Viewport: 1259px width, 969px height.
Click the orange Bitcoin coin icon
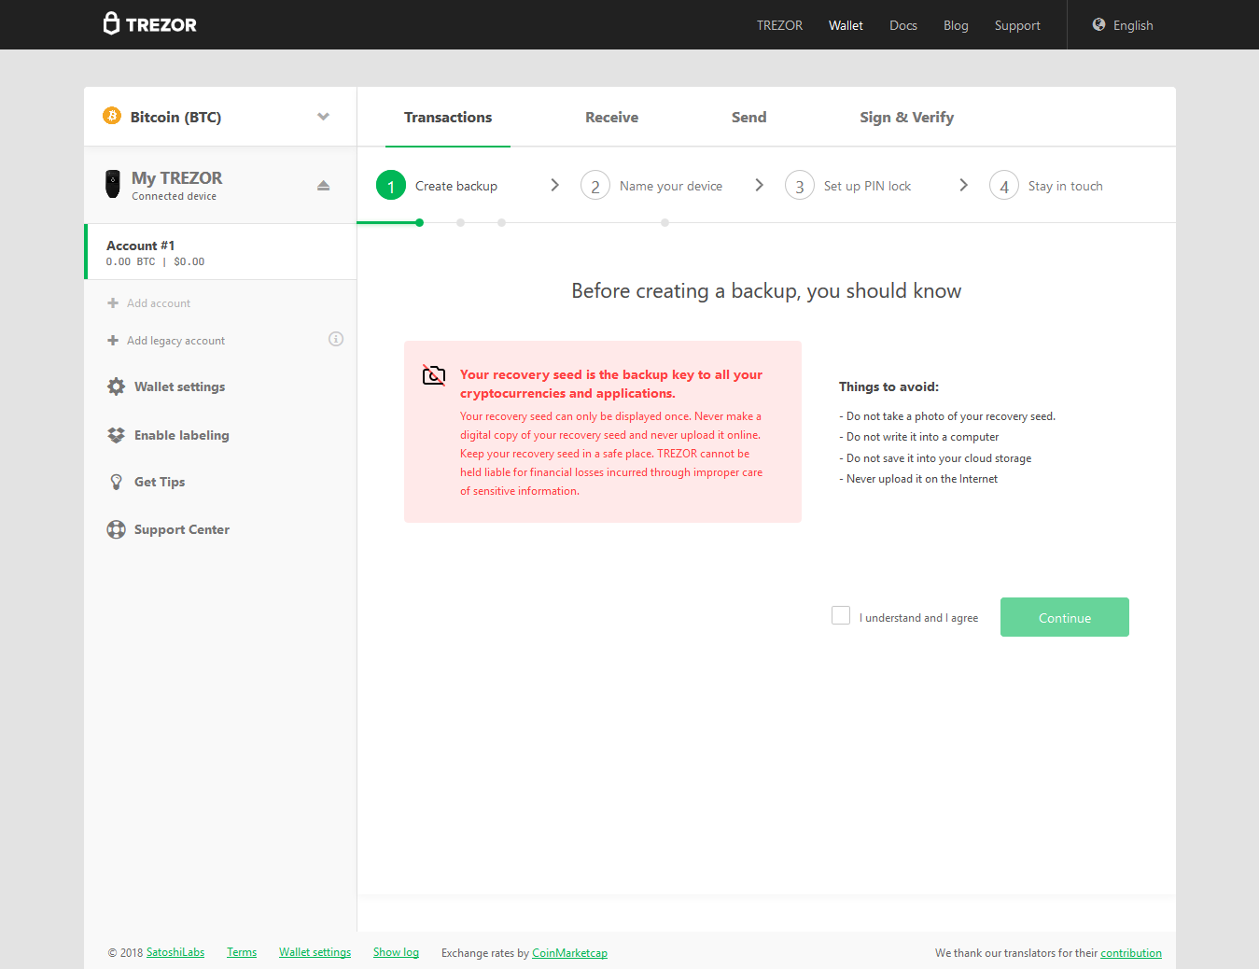coord(112,116)
